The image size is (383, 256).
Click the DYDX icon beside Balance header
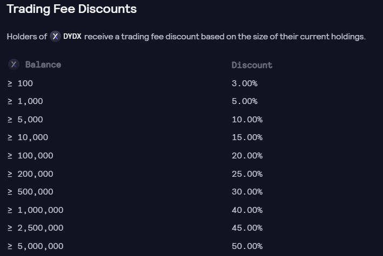(14, 65)
